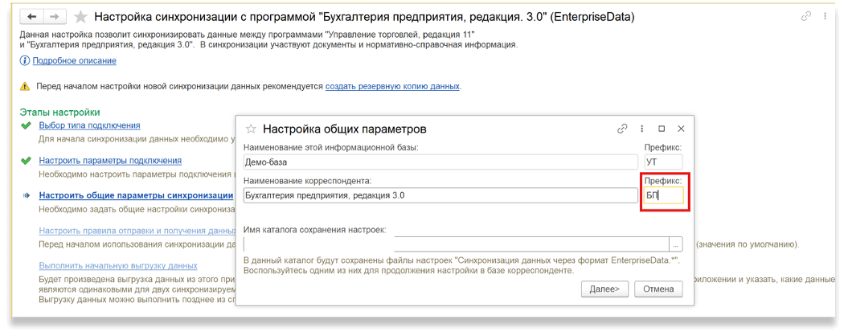
Task: Open dialog's three-dot menu
Action: pos(642,129)
